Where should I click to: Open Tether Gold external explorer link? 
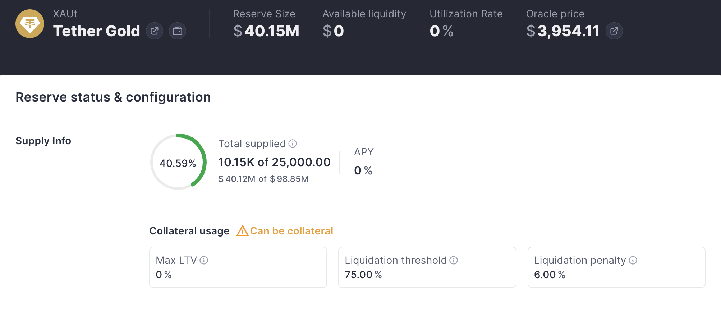click(155, 31)
